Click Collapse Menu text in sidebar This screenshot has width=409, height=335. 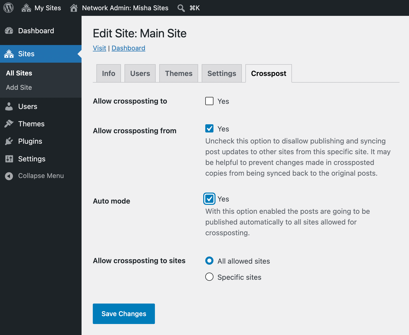point(41,176)
